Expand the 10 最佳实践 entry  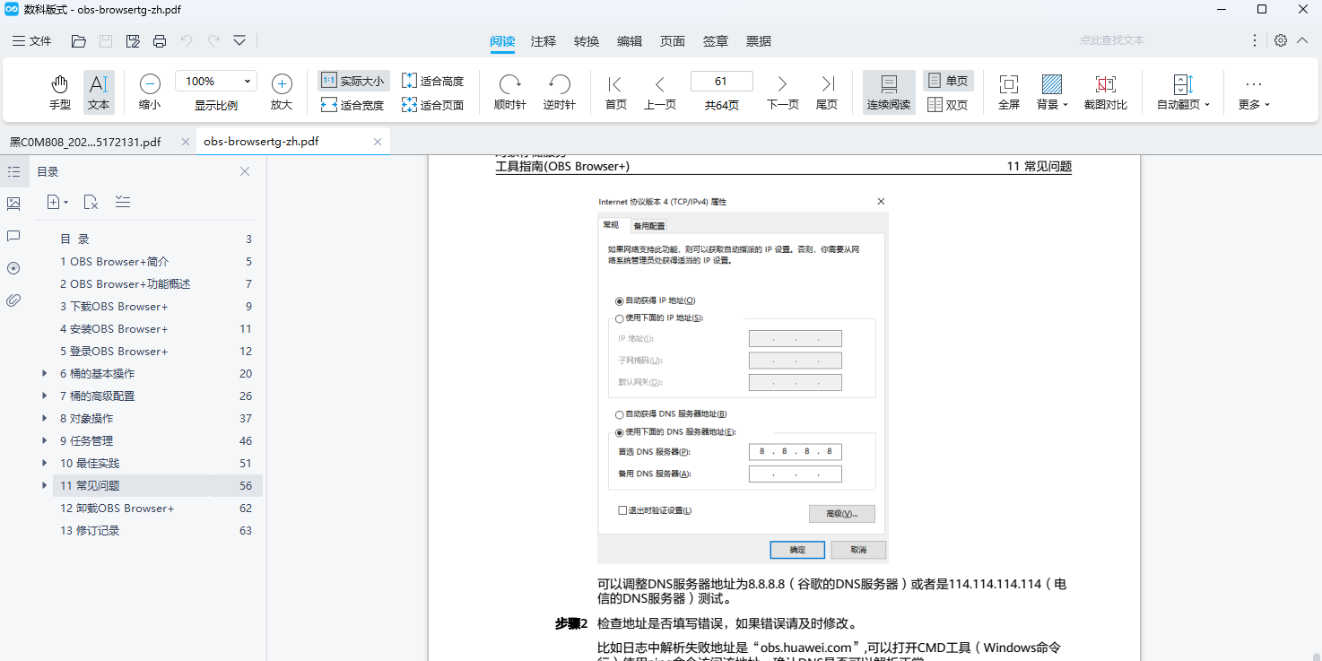45,463
